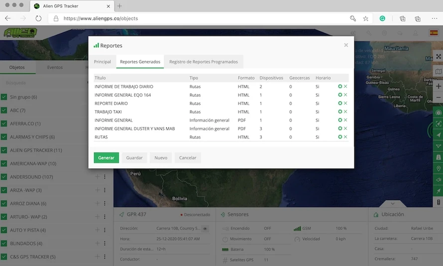Toggle visibility eye icon next to Dirección
Viewport: 443px width, 266px height.
click(205, 229)
